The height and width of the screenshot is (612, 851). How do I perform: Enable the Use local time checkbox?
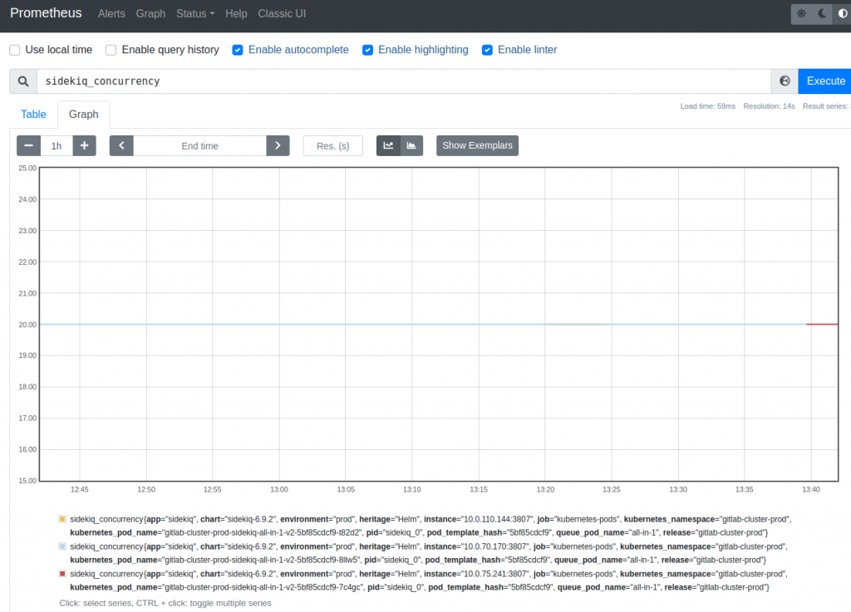(x=14, y=50)
